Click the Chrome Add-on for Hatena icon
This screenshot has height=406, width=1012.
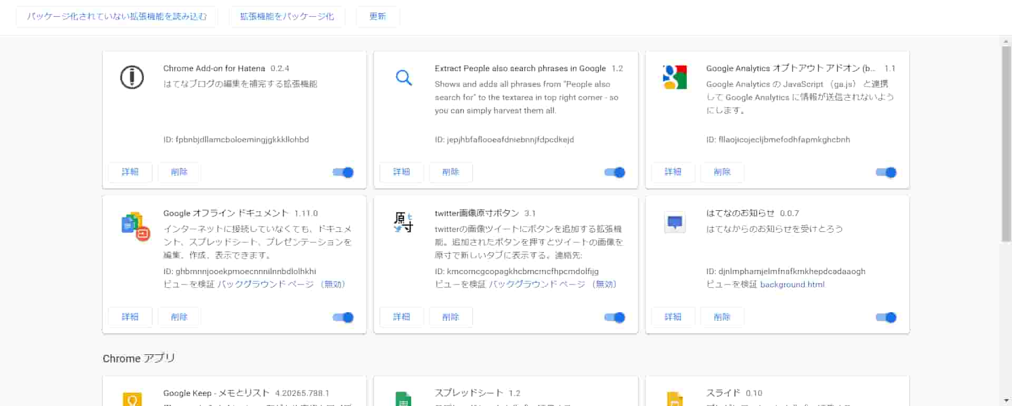[x=132, y=78]
